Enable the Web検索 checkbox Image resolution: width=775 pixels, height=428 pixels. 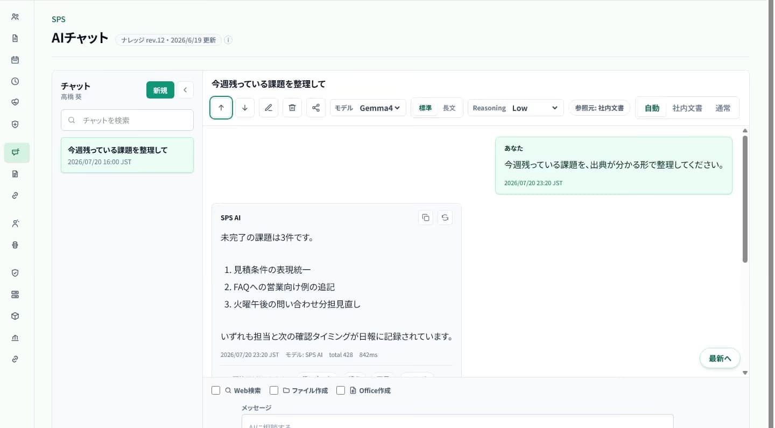tap(216, 390)
